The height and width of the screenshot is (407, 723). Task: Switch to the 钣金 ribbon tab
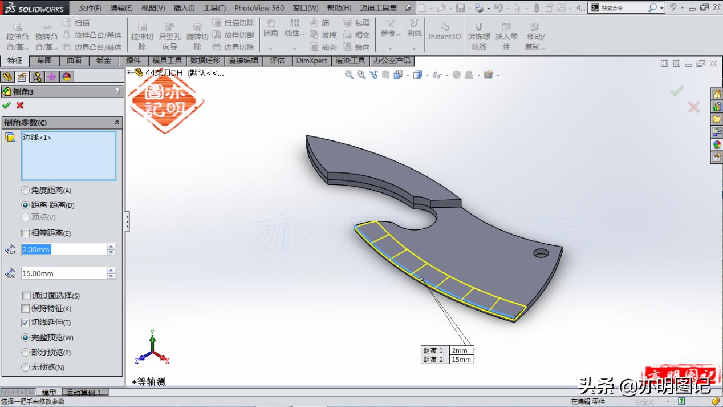coord(104,61)
